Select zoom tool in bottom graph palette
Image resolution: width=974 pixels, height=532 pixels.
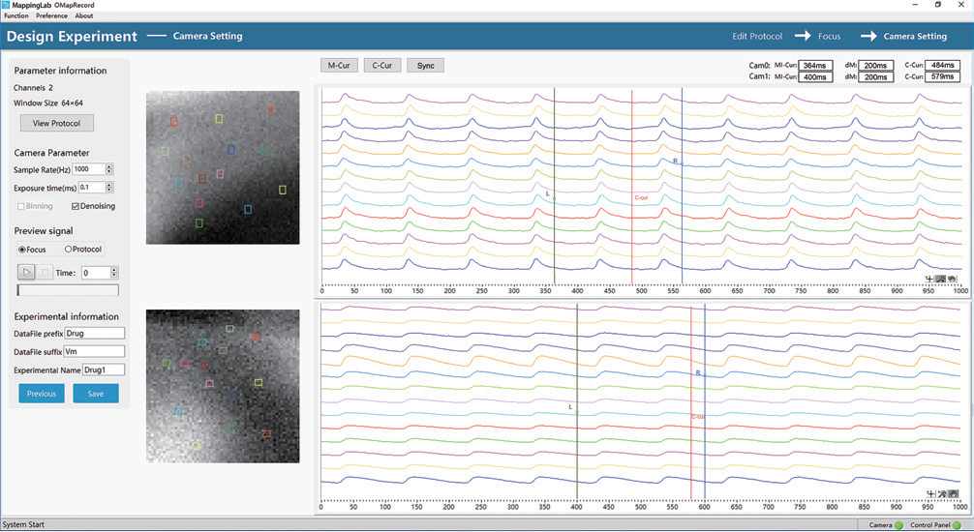click(x=941, y=494)
